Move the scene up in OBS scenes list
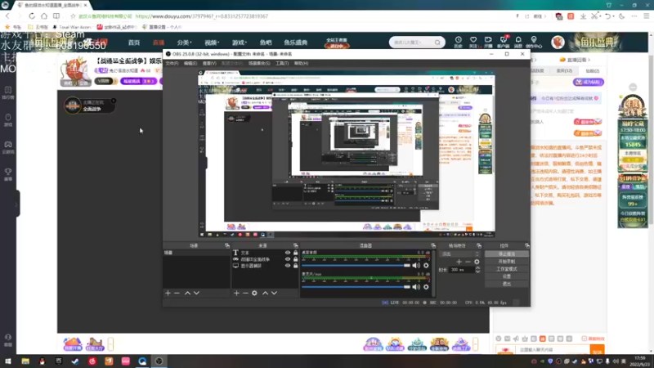This screenshot has height=368, width=654. click(x=188, y=294)
